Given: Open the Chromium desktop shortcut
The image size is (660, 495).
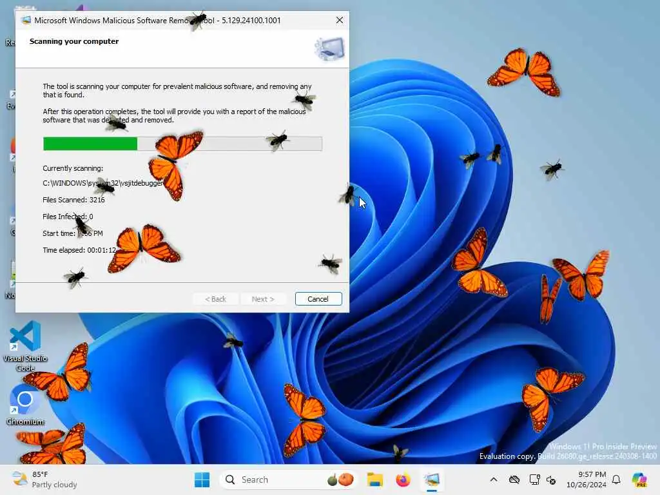Looking at the screenshot, I should click(x=25, y=405).
